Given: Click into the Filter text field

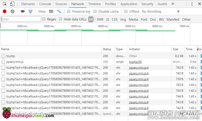Looking at the screenshot, I should coord(21,19).
